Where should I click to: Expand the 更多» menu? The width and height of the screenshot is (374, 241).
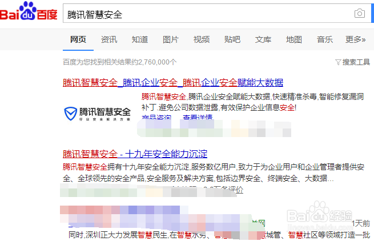tap(355, 39)
